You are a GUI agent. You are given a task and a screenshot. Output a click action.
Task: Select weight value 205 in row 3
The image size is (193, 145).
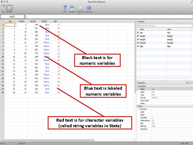tap(33, 32)
